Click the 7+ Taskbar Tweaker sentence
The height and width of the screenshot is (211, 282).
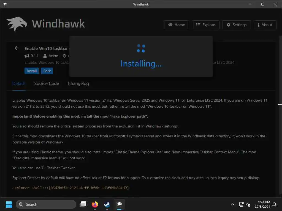coord(44,168)
